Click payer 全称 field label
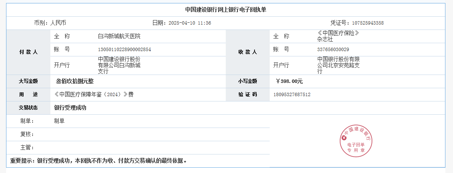453x173 pixels. (62, 36)
